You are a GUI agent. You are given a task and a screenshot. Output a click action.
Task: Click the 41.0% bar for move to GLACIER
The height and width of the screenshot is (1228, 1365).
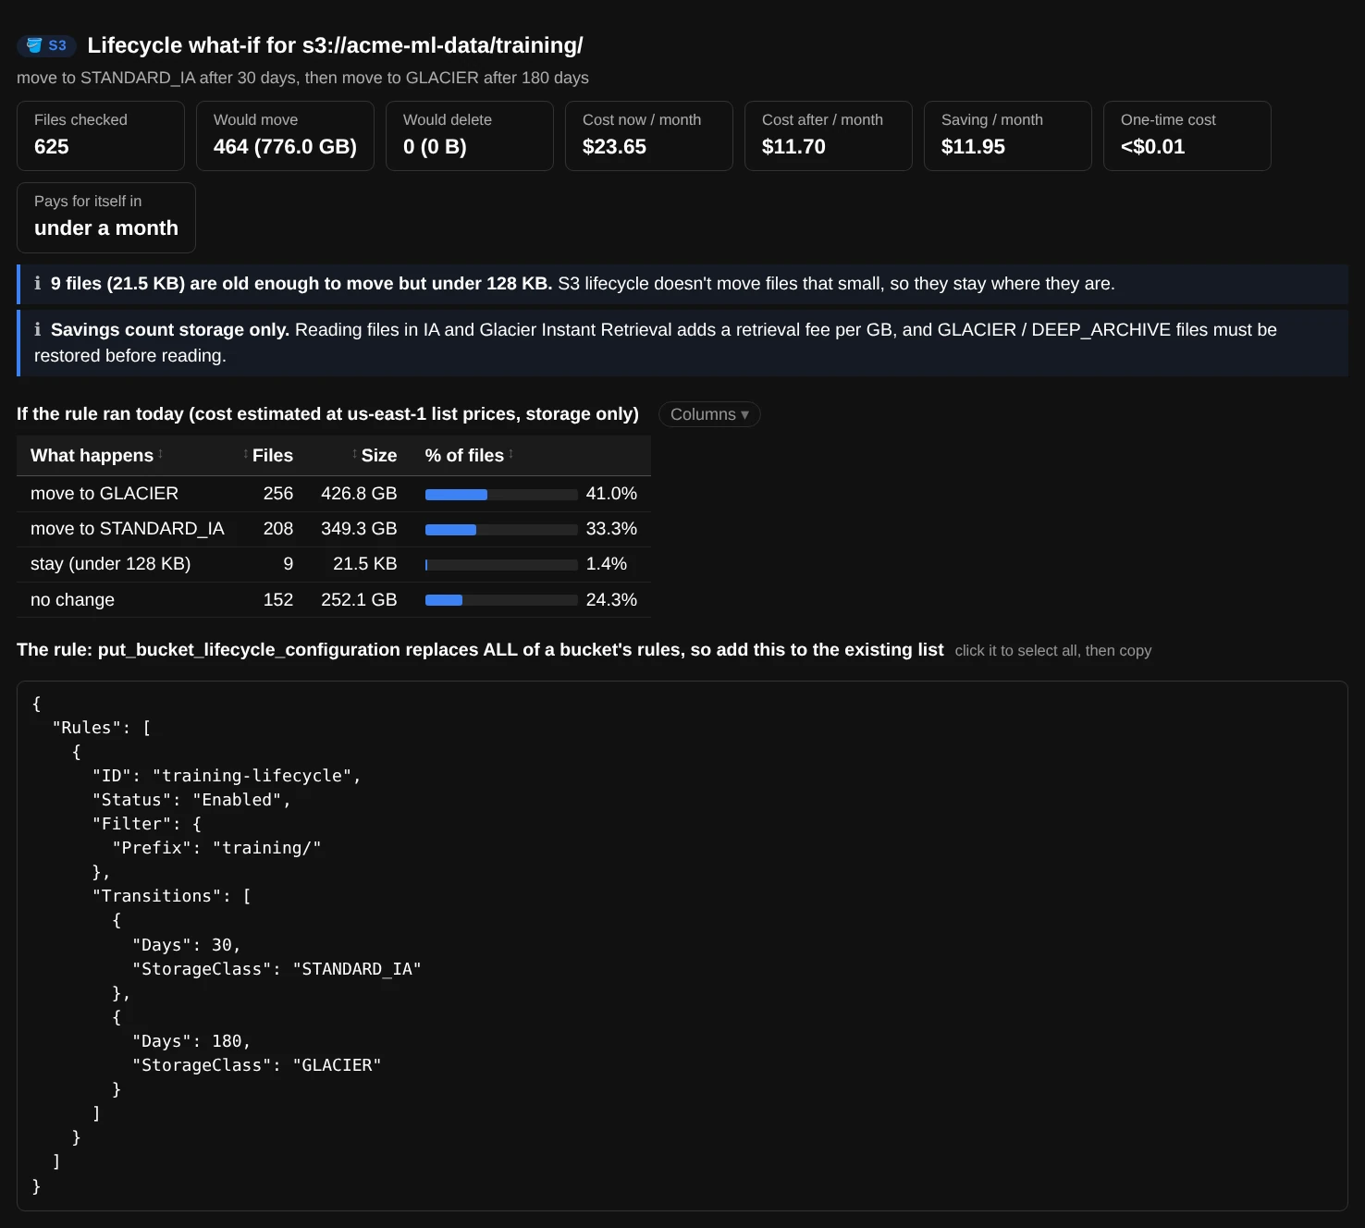pyautogui.click(x=501, y=495)
